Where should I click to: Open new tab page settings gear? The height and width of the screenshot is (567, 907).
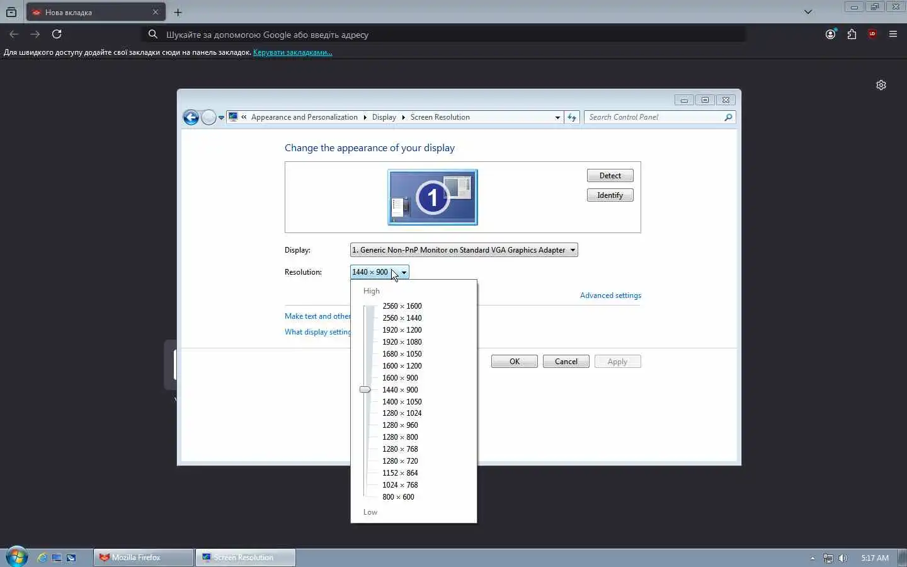(x=881, y=85)
